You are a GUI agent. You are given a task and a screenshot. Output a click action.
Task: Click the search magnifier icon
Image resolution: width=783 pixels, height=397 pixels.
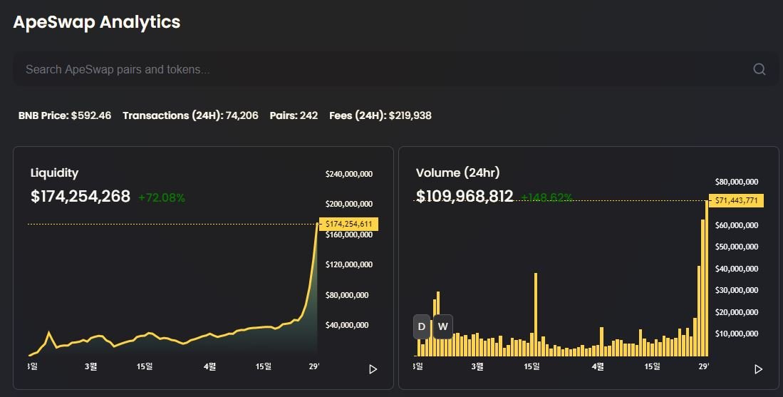coord(759,69)
